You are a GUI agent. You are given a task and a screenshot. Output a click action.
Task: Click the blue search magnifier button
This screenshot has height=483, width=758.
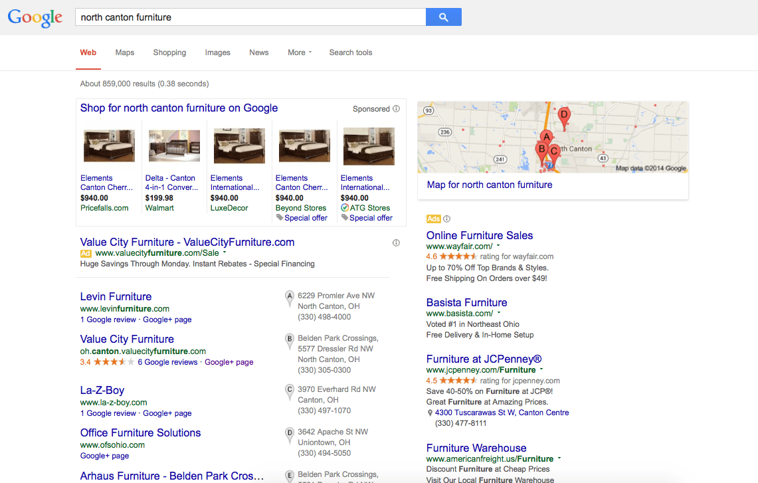coord(443,17)
